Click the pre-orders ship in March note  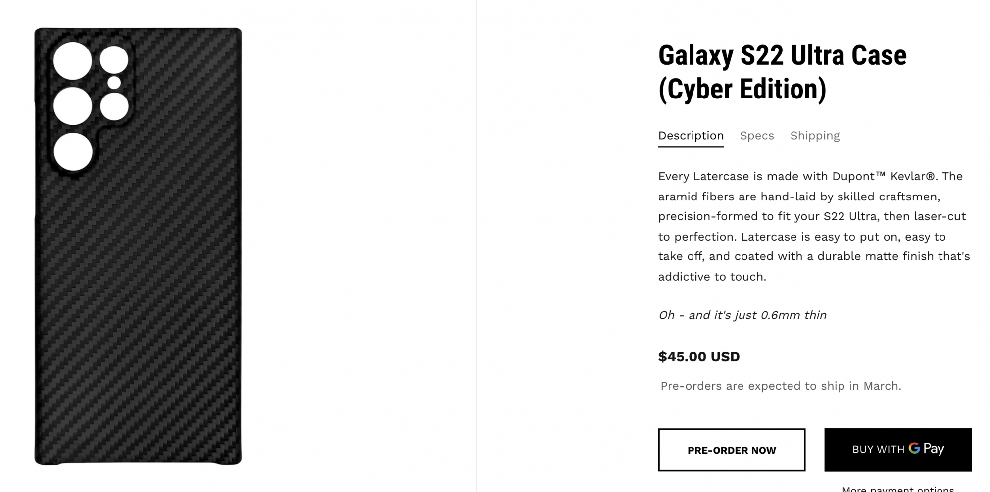click(781, 386)
